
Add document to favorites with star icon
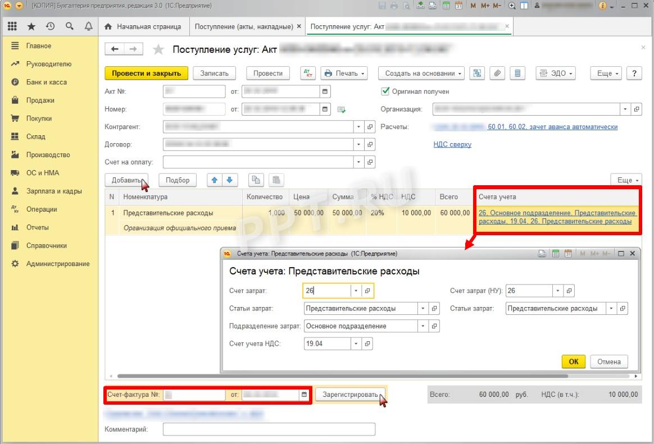coord(158,49)
